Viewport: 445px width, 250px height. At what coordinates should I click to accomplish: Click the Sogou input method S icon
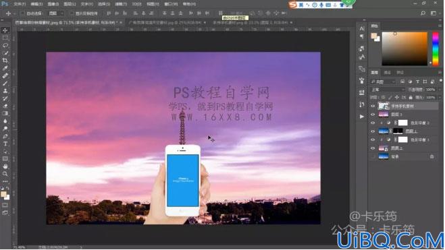293,5
